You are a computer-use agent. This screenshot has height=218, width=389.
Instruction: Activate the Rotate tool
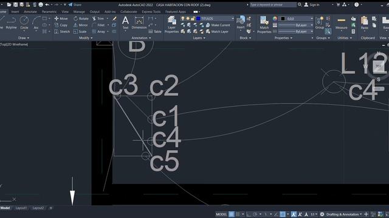point(81,19)
